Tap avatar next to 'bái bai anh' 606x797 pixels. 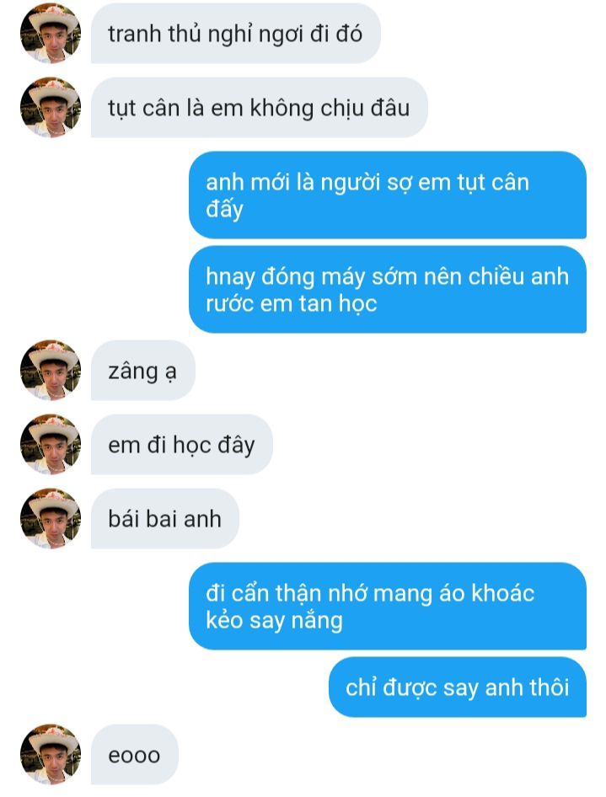[51, 518]
